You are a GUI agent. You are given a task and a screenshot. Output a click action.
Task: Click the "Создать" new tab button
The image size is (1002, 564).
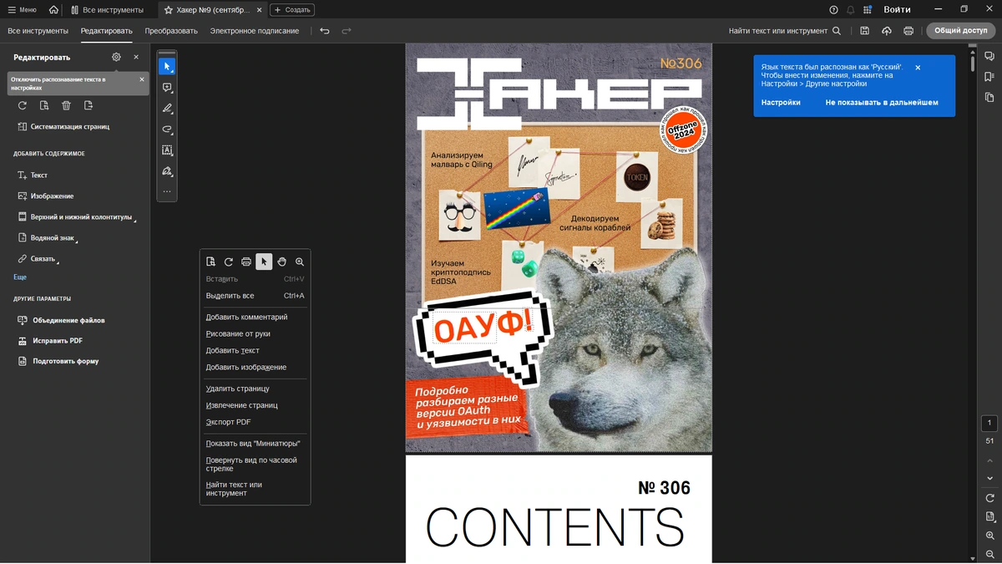292,10
